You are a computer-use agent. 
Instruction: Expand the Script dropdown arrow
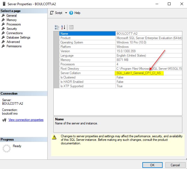(66, 13)
